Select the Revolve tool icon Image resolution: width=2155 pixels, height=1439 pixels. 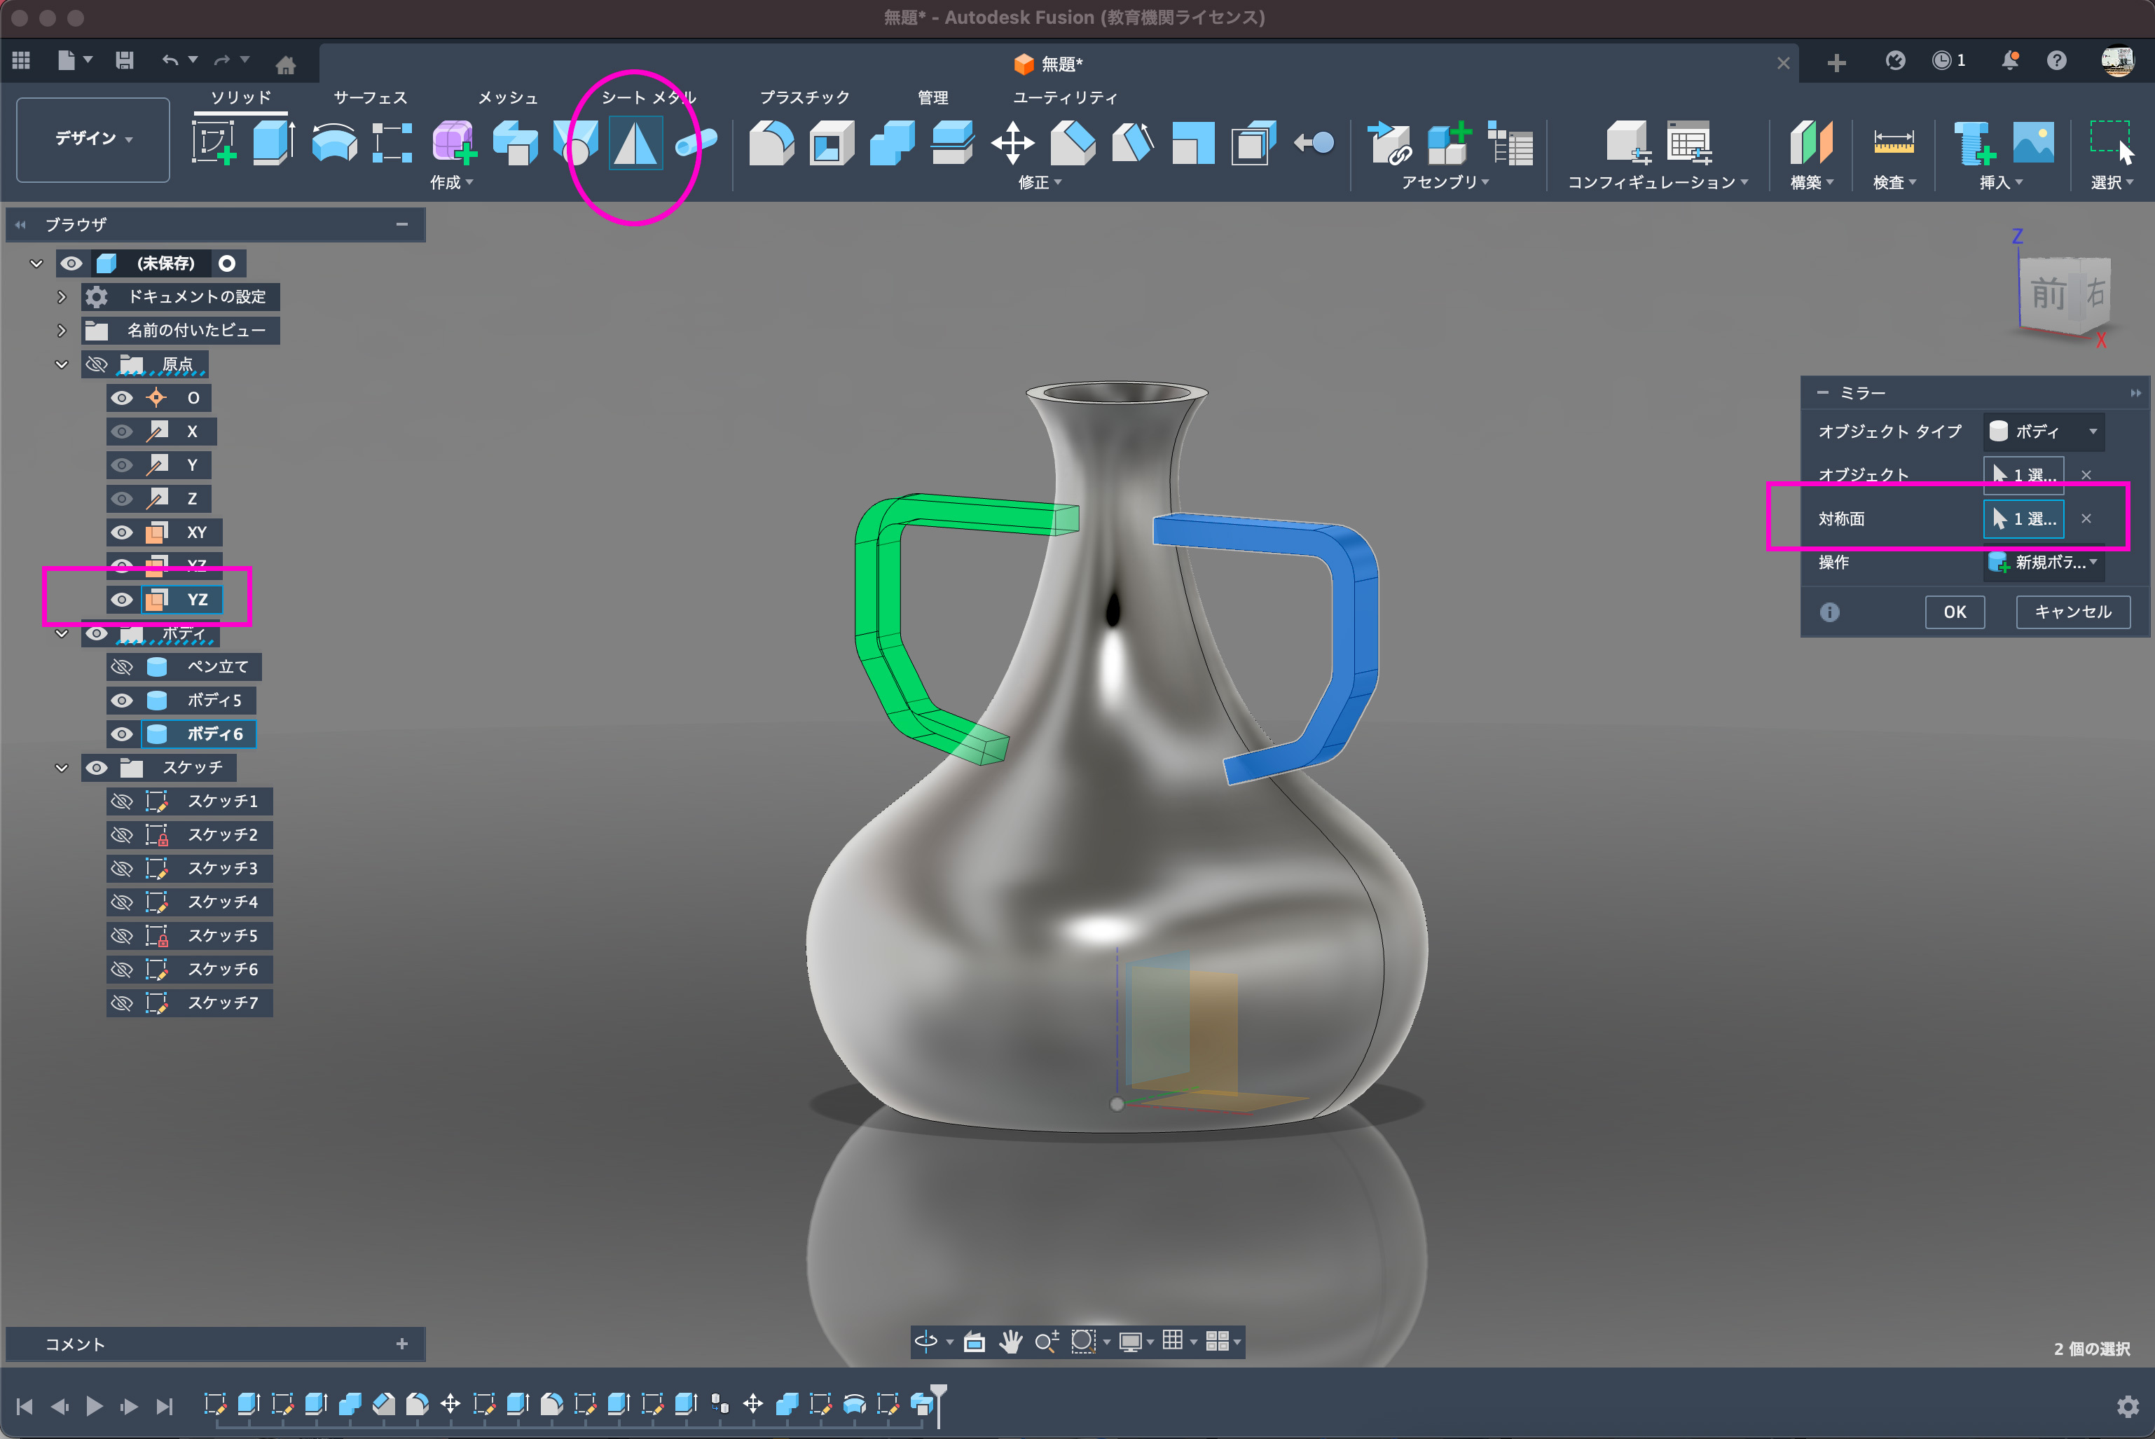click(334, 143)
